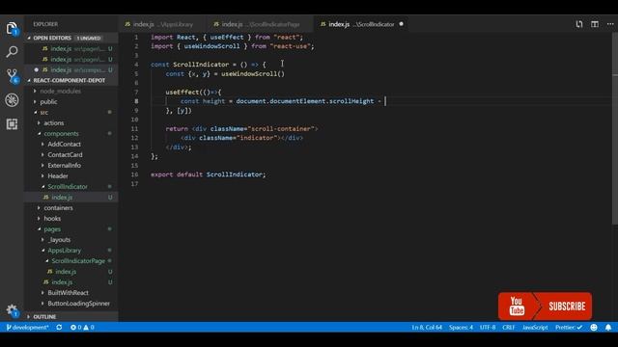Screen dimensions: 618x347
Task: Click the CRLF line ending selector
Action: [509, 328]
